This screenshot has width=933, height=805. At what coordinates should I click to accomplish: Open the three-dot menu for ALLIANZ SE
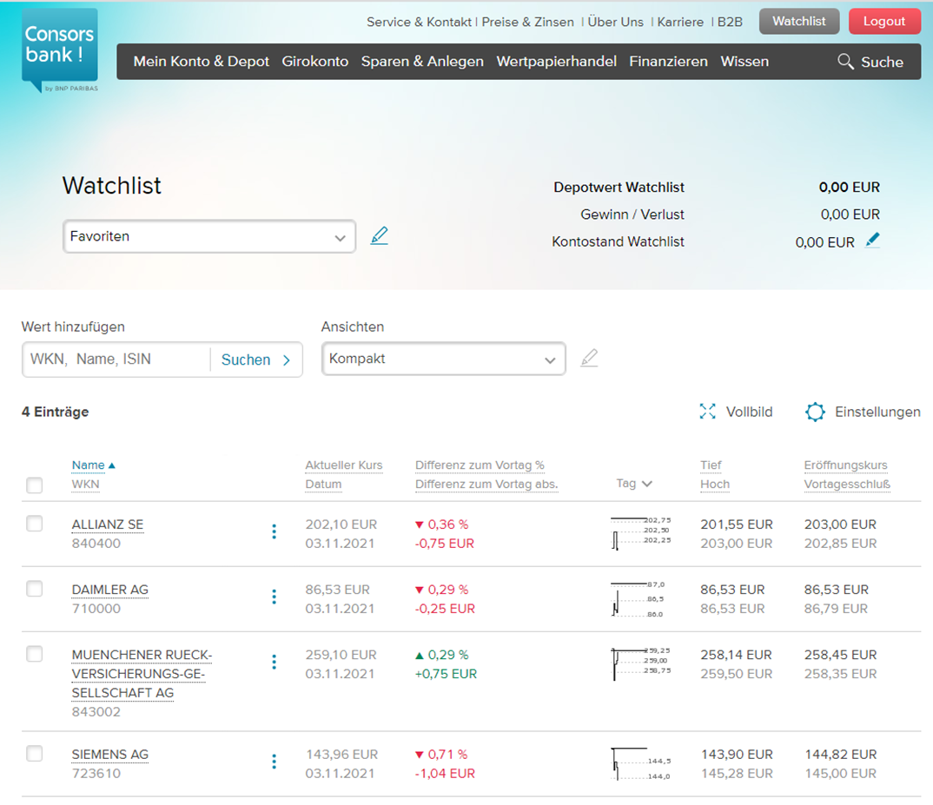pos(274,532)
